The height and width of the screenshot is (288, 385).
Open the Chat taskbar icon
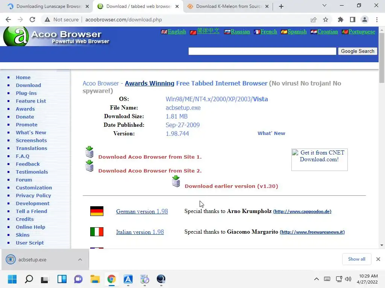78,279
